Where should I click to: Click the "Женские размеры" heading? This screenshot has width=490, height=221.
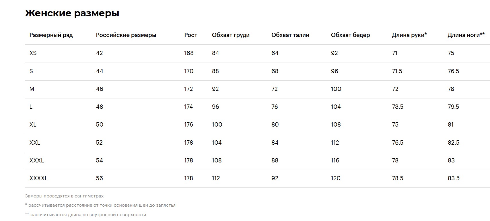pyautogui.click(x=72, y=13)
